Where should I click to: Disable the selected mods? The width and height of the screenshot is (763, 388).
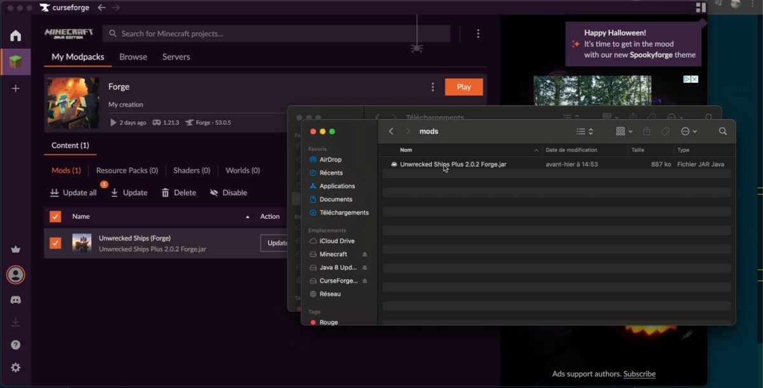tap(228, 193)
